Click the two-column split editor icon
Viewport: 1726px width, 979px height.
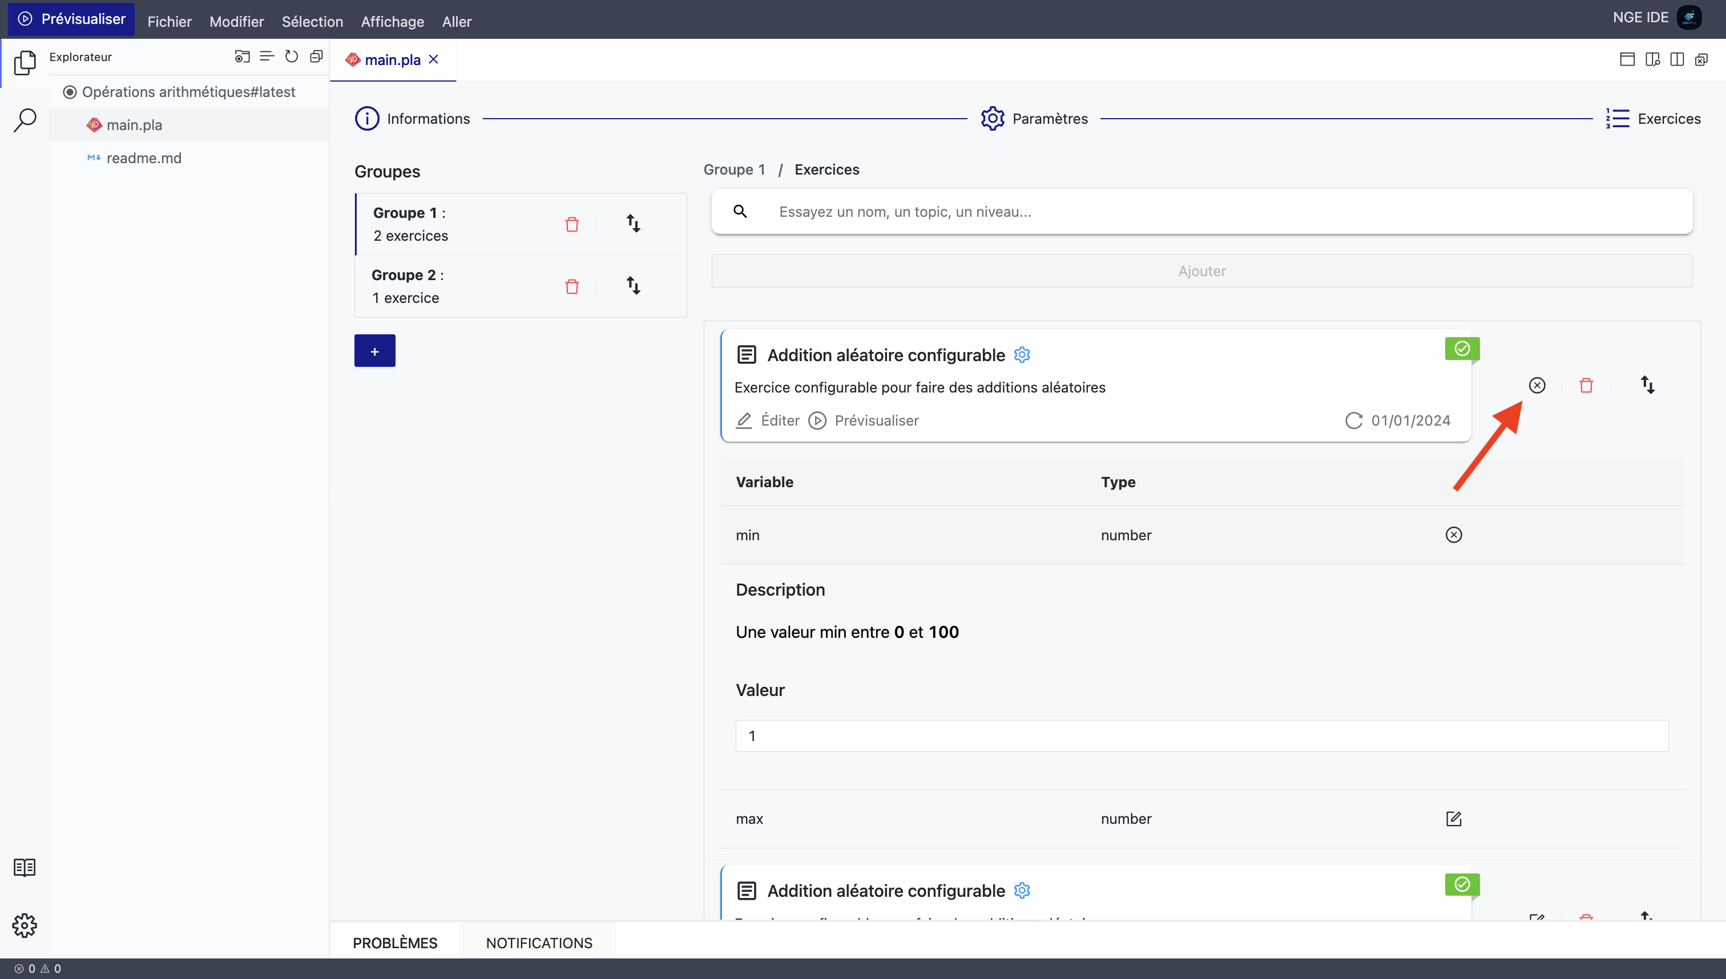coord(1677,60)
